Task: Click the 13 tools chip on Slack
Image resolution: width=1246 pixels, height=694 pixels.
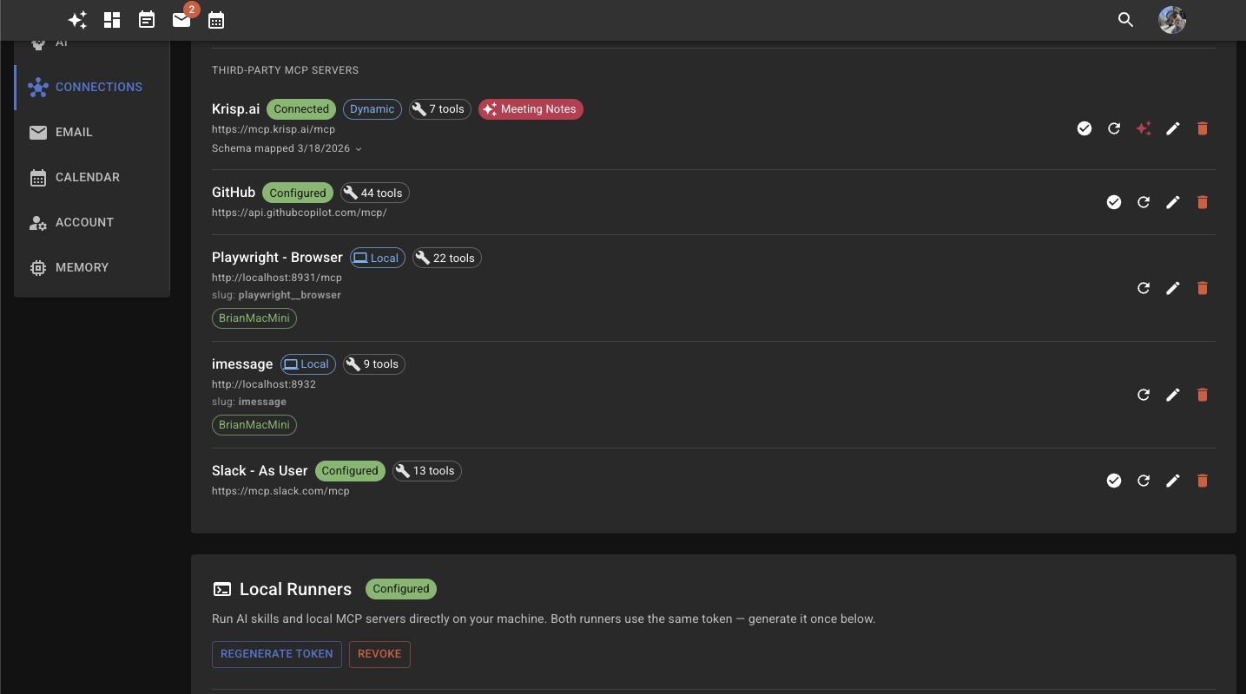Action: (427, 471)
